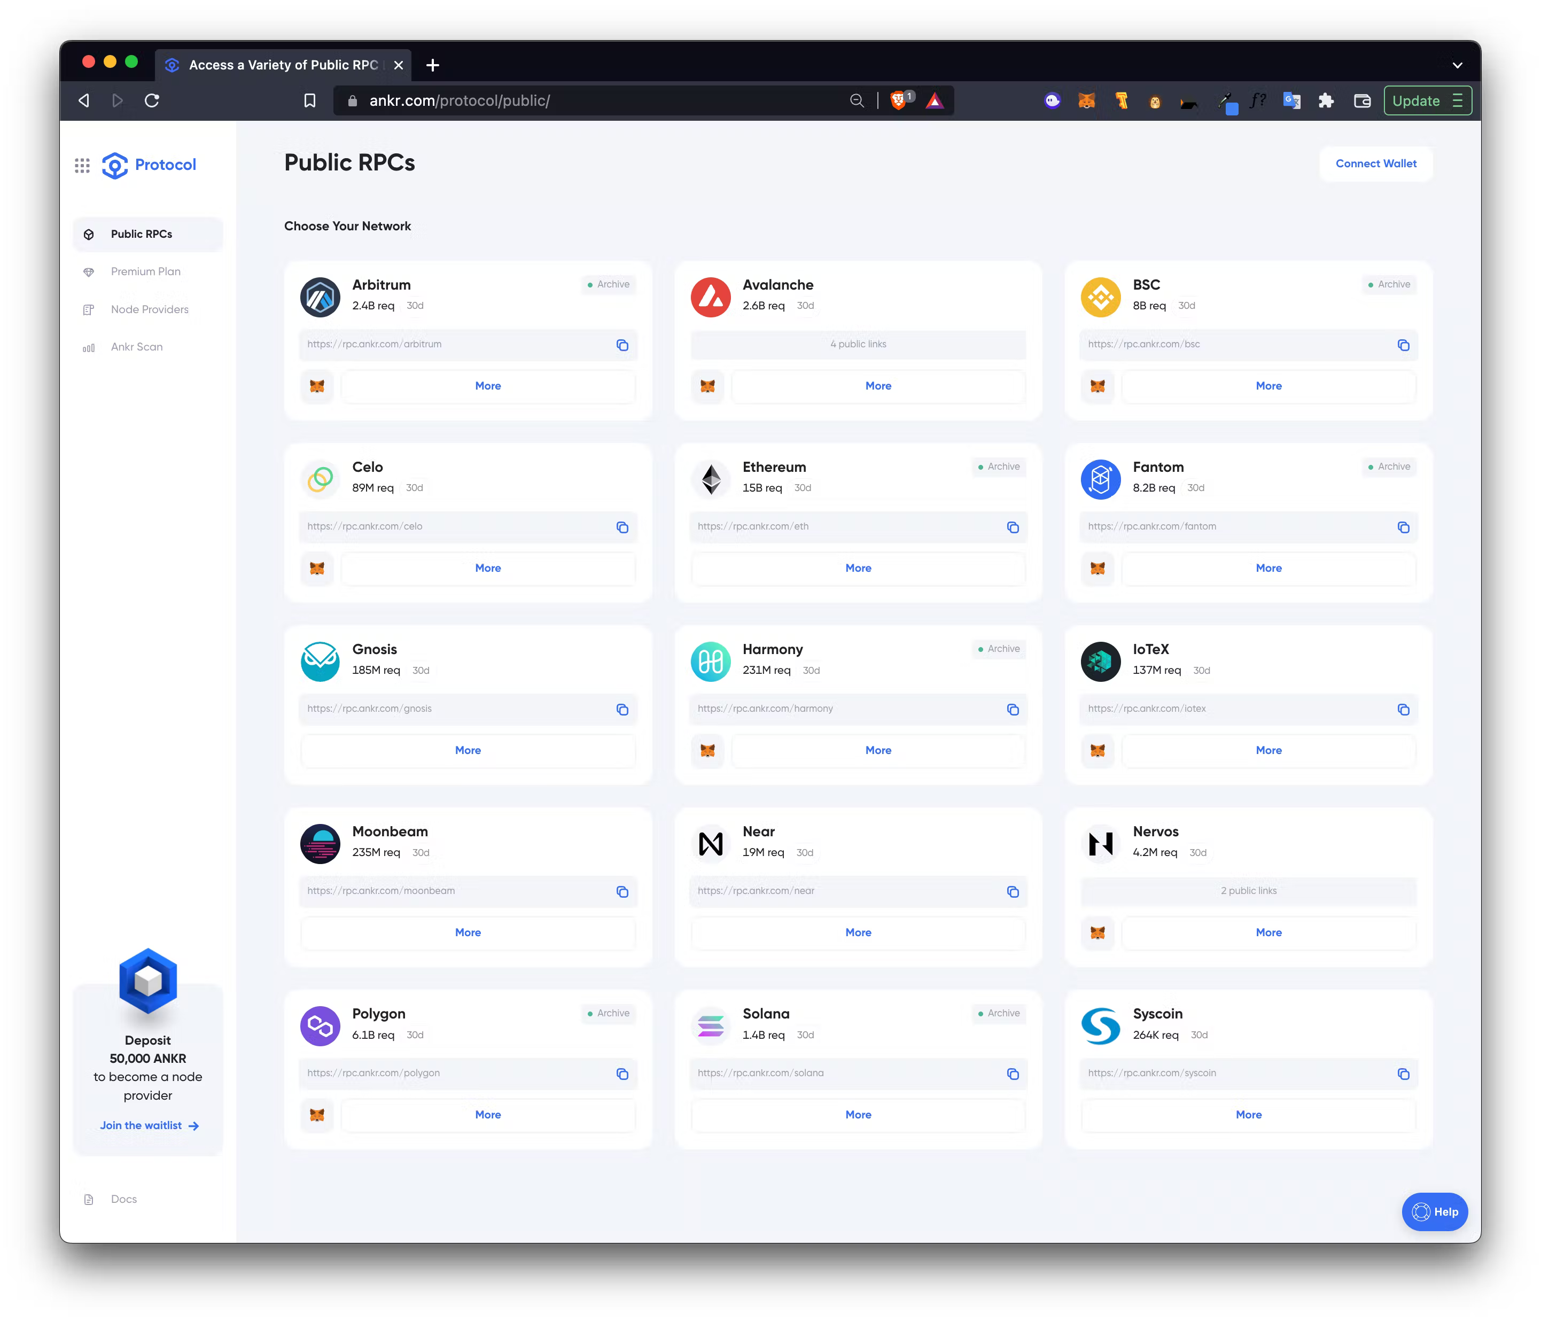Open Node Providers sidebar item
The width and height of the screenshot is (1541, 1322).
(150, 309)
